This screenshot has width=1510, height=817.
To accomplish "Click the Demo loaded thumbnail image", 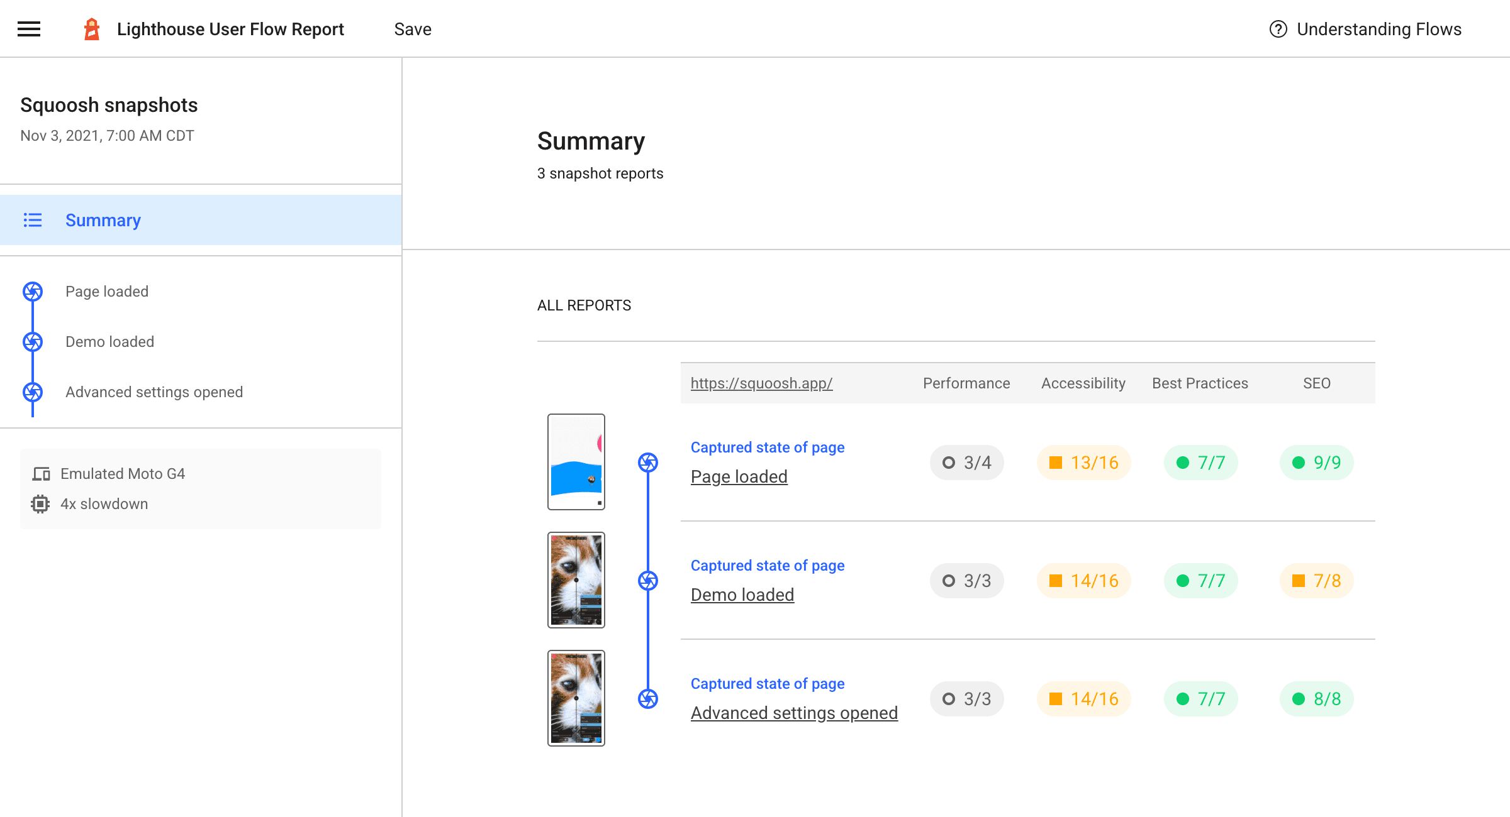I will coord(576,579).
